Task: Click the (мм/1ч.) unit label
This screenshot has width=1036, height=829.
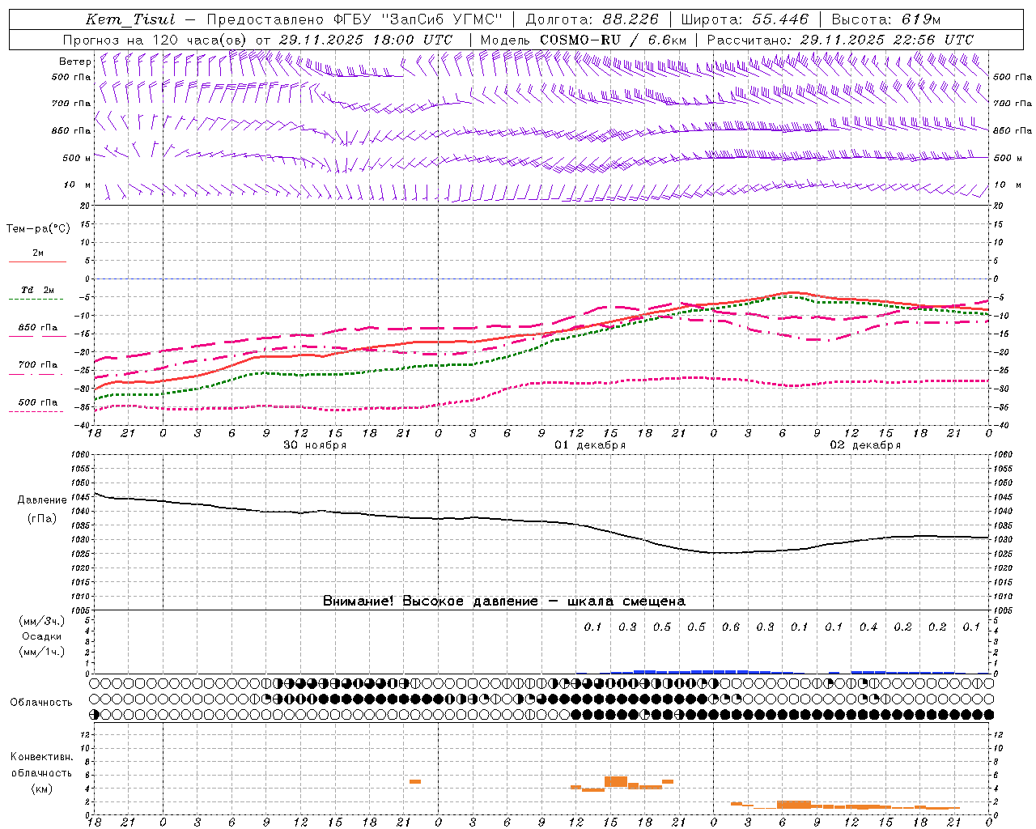Action: click(42, 652)
